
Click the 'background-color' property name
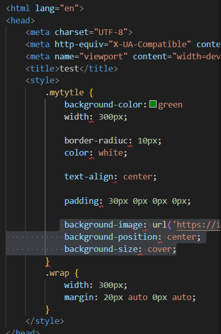(x=104, y=105)
